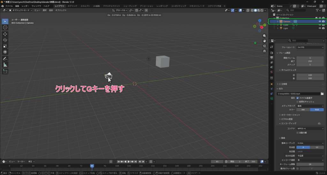The height and width of the screenshot is (175, 327).
Task: Activate the 3D Cursor tool
Action: tap(5, 27)
